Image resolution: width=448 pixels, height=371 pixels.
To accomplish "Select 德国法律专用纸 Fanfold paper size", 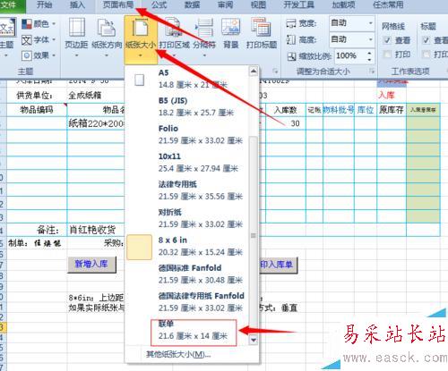I will tap(186, 302).
